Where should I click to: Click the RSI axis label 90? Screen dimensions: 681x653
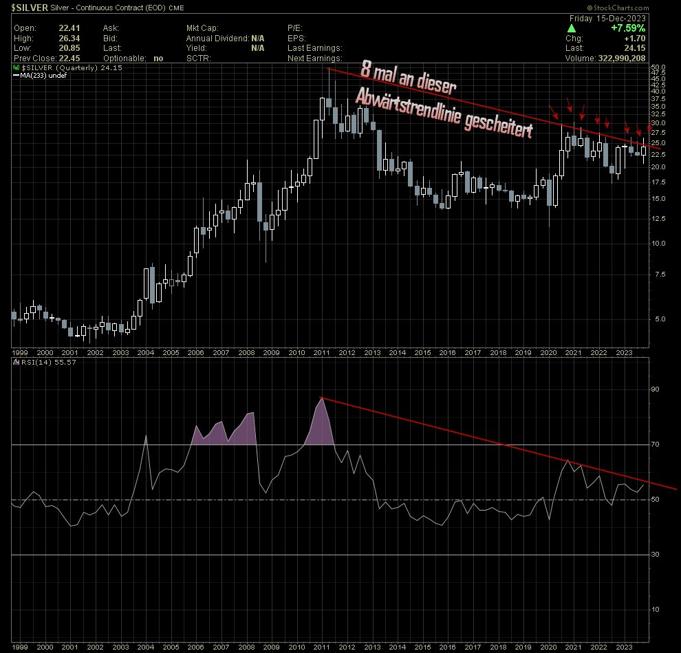coord(655,389)
